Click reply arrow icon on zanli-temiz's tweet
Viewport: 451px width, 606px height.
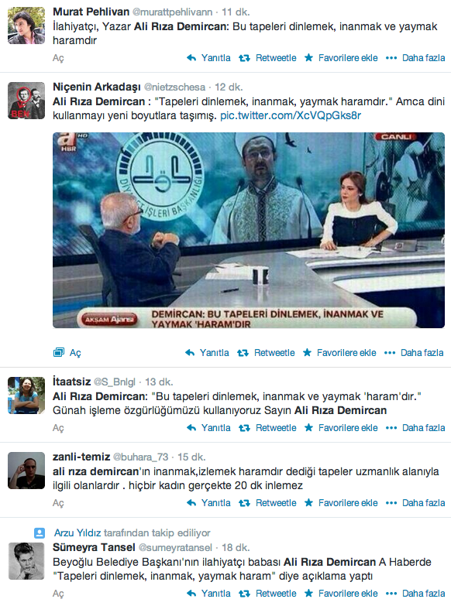tap(191, 503)
